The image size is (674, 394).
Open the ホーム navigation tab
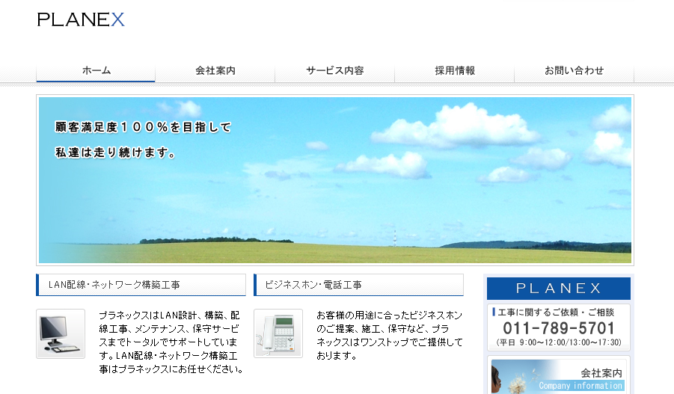(x=96, y=70)
